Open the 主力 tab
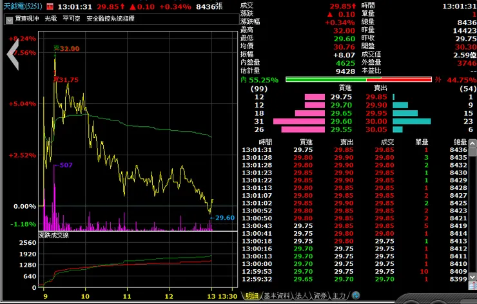This screenshot has height=304, width=477. [x=338, y=296]
